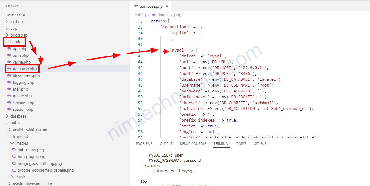This screenshot has height=186, width=370.
Task: Click PHP icon next to app.php
Action: tap(9, 49)
